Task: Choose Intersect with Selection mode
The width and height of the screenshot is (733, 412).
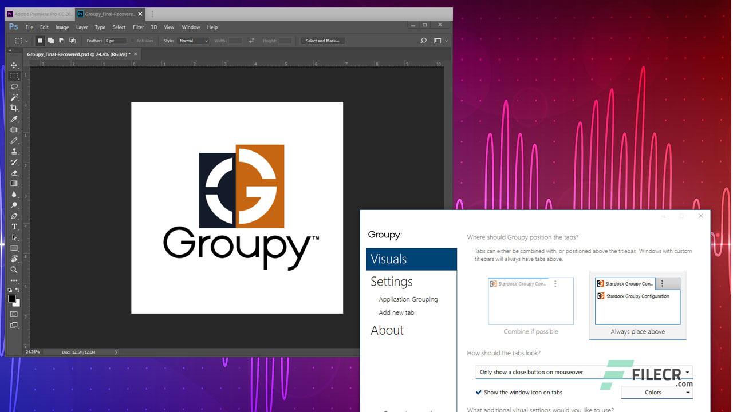Action: click(x=72, y=41)
